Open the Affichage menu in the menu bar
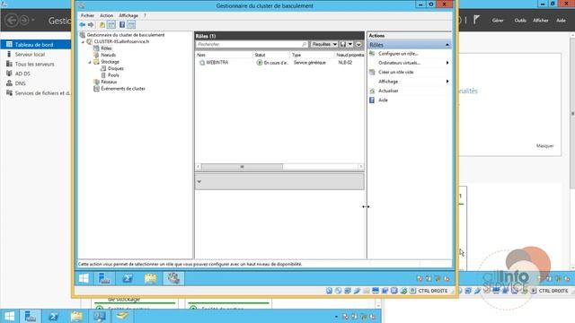Screen dimensions: 575x323 point(128,15)
